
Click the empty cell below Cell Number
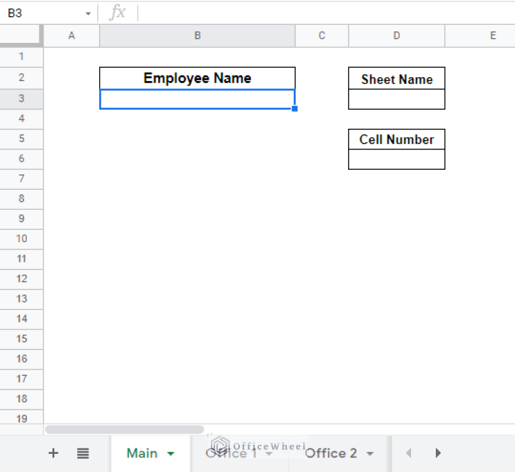click(396, 160)
